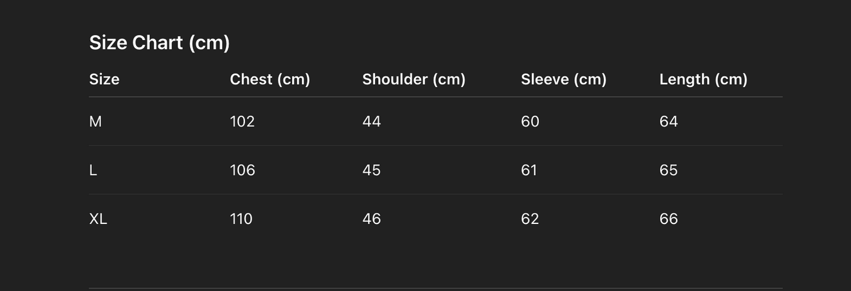Select the Sleeve (cm) column header
The width and height of the screenshot is (851, 291).
tap(564, 79)
